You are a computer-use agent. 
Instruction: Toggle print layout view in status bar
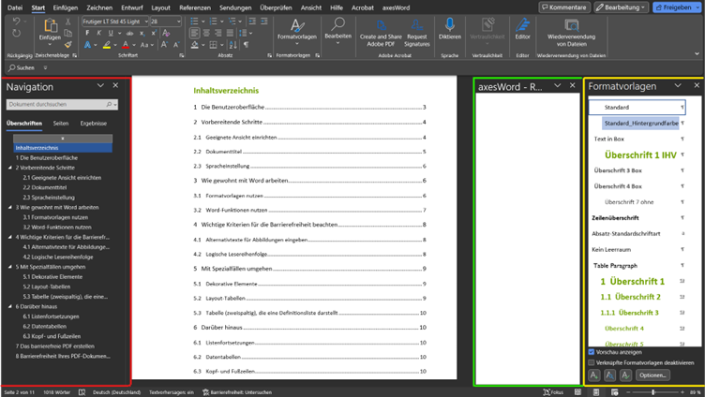pyautogui.click(x=596, y=392)
